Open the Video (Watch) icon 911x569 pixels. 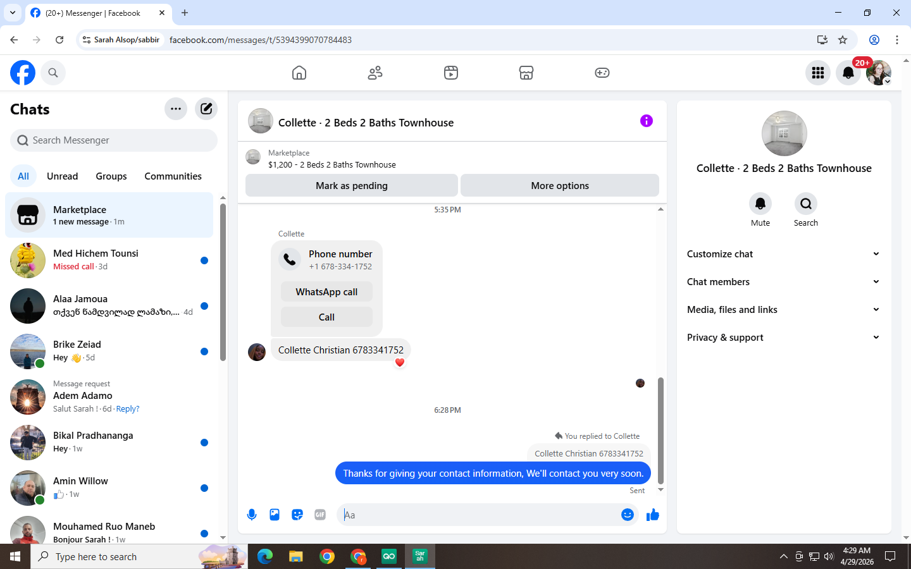[451, 73]
